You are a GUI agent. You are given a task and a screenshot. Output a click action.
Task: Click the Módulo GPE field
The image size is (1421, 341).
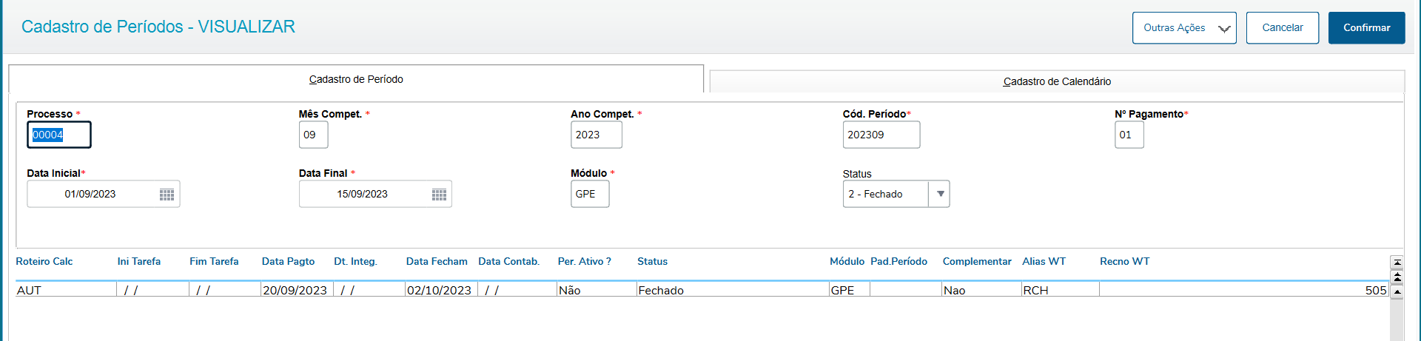pos(589,194)
